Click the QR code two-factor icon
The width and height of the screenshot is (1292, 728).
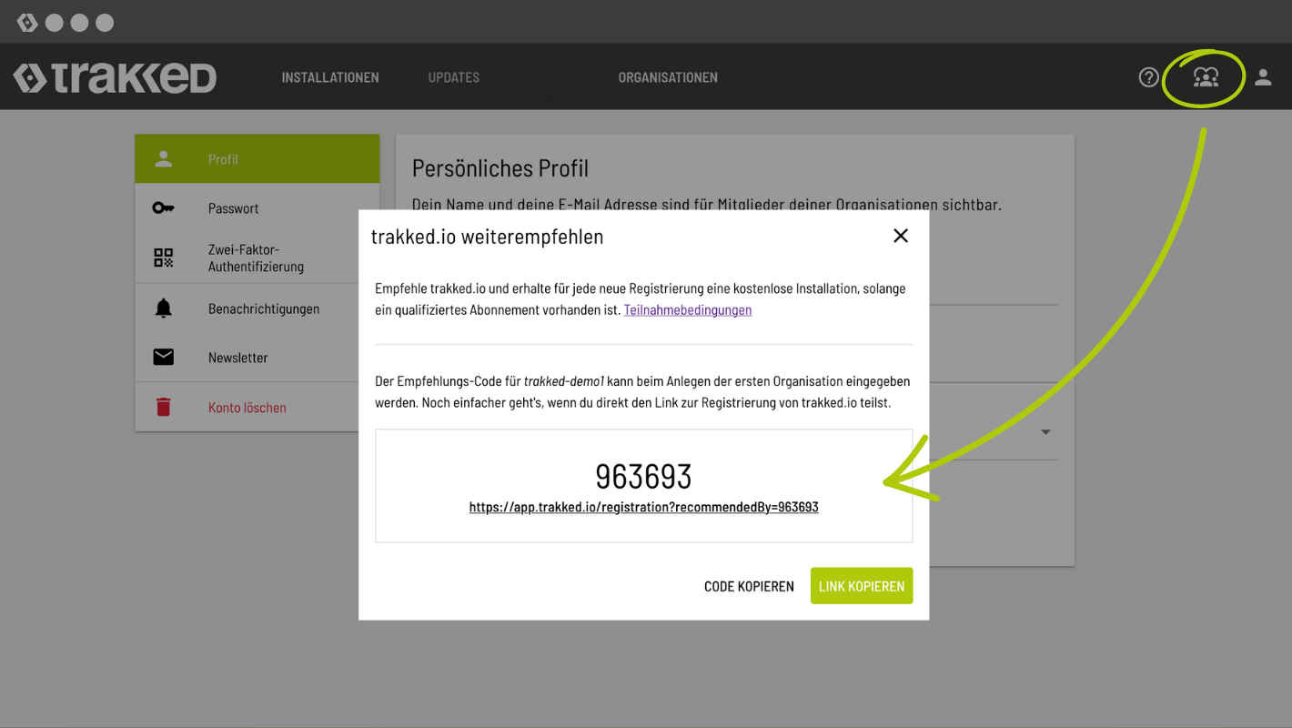click(163, 258)
